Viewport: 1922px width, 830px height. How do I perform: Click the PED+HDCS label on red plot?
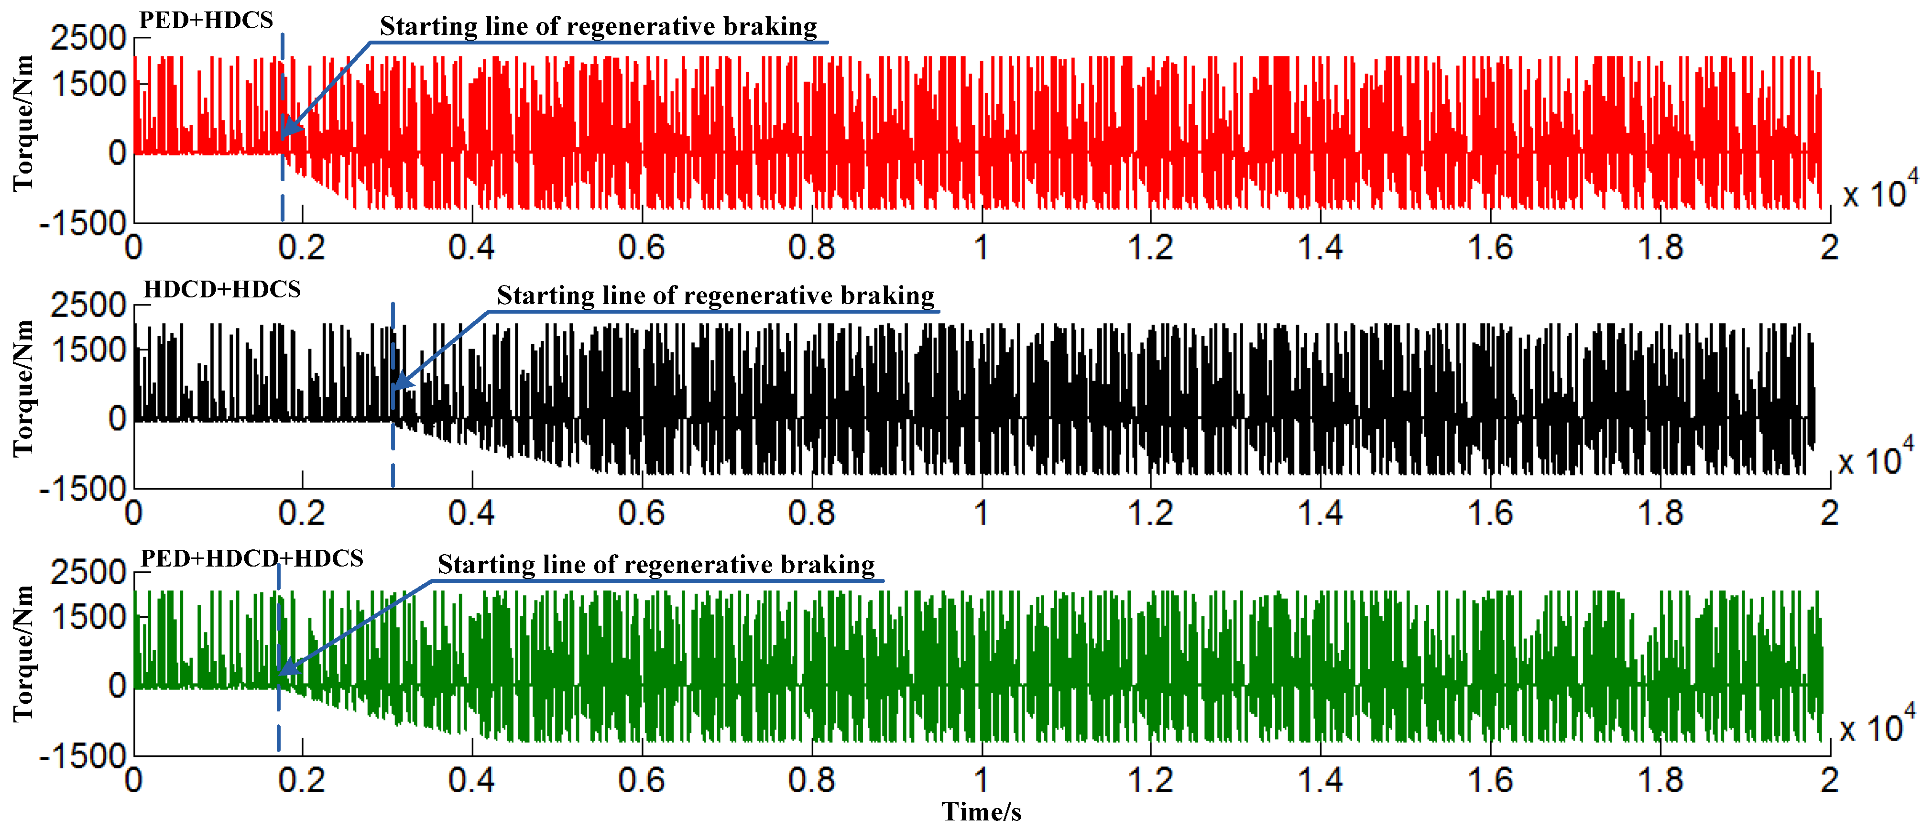pos(206,20)
